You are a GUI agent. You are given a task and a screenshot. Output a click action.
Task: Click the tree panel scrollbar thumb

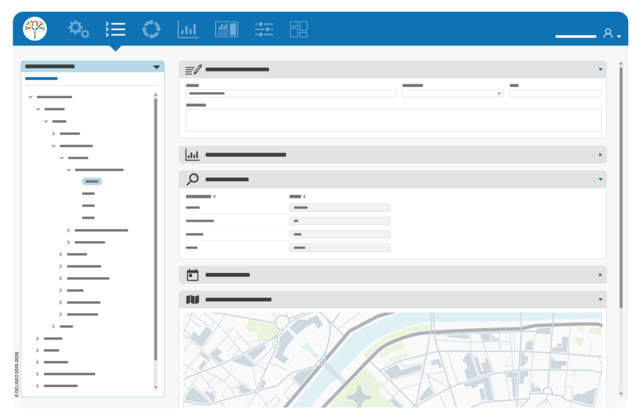(155, 229)
